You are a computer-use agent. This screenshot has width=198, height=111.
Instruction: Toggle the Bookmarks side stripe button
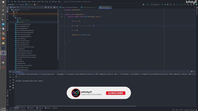[7, 93]
